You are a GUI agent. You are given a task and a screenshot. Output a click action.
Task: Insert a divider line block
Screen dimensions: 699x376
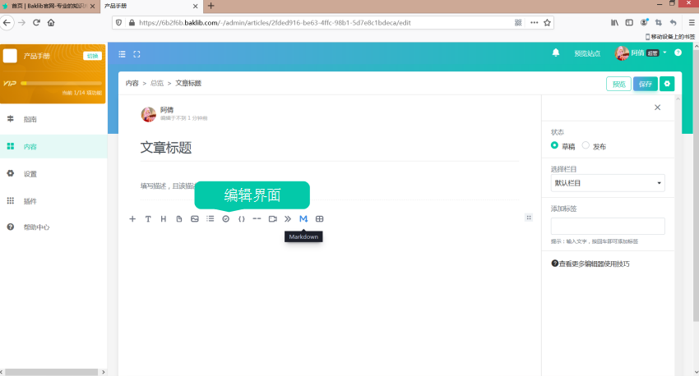(257, 219)
